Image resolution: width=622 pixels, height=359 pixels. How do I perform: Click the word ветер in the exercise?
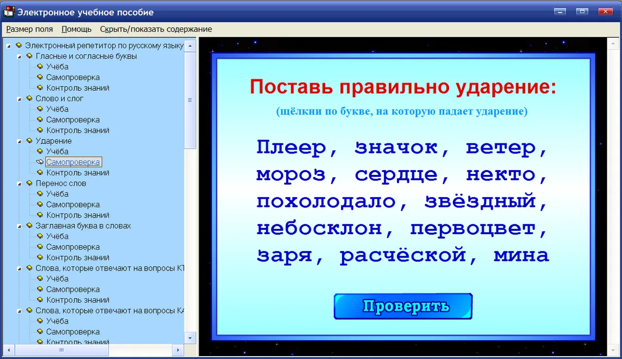(501, 148)
